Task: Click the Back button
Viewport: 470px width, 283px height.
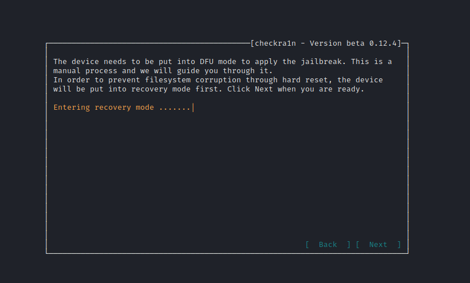Action: pos(328,245)
